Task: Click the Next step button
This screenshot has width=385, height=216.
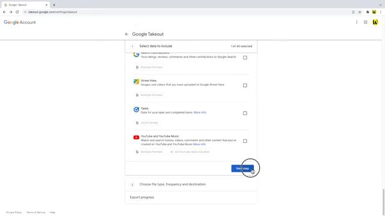Action: tap(242, 169)
